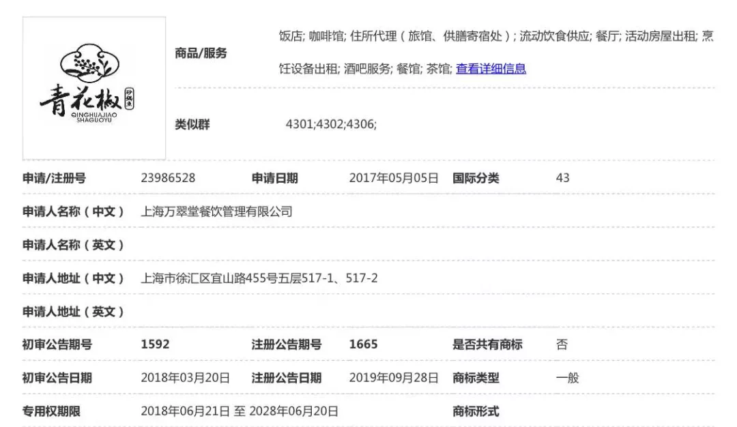Click the goods/services line starting with 饭店; 咖啡馆
737x427 pixels.
coord(496,36)
